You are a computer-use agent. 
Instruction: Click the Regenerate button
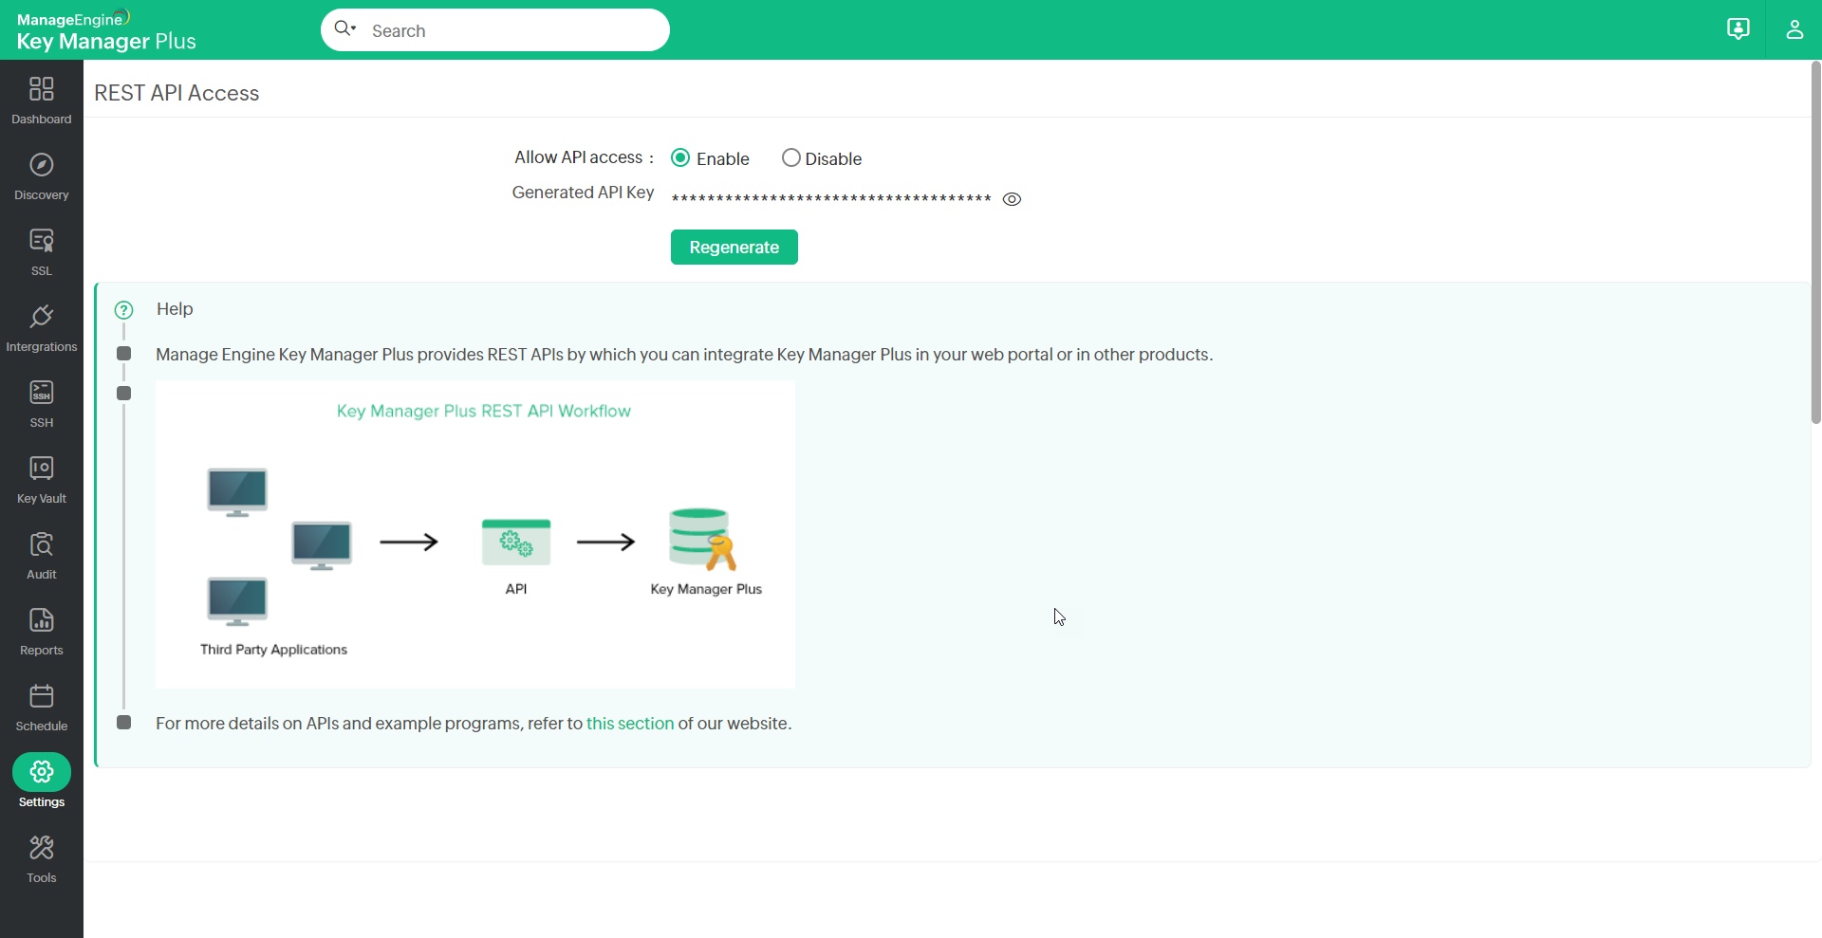coord(734,248)
